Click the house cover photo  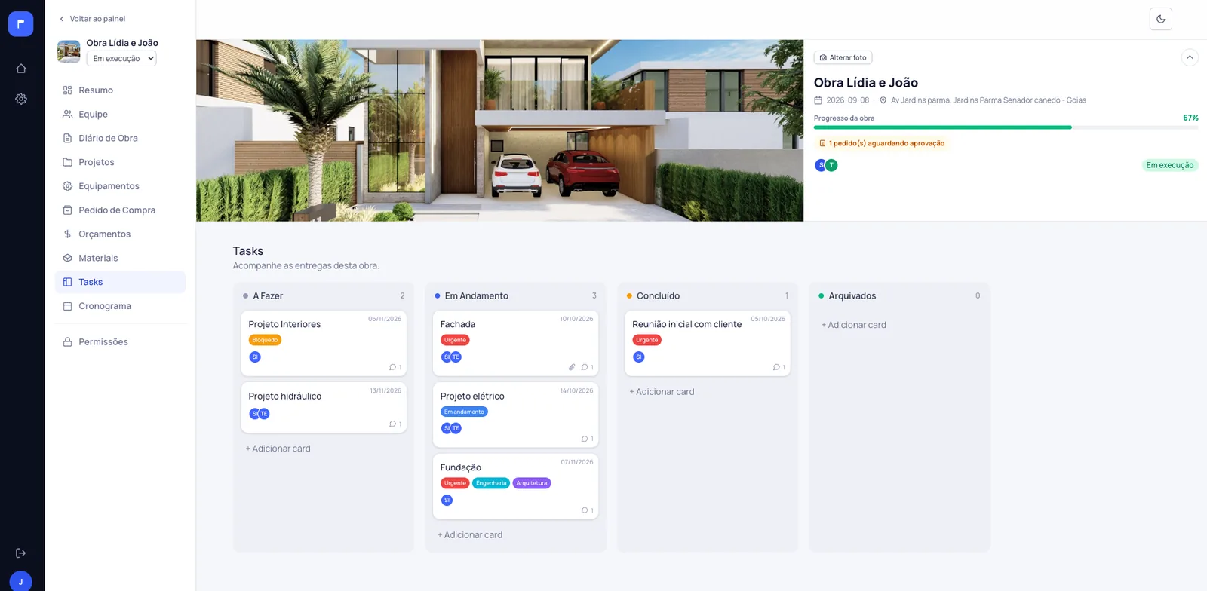(x=499, y=130)
